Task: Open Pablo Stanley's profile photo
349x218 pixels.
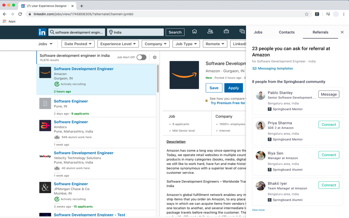Action: click(261, 95)
